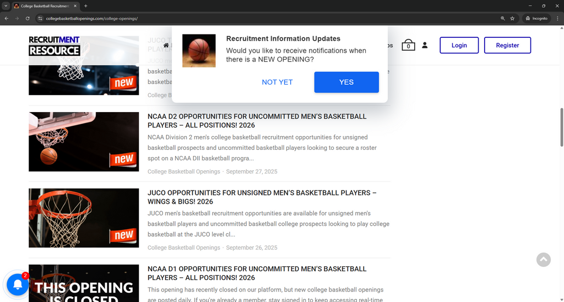Expand the tab search dropdown arrow
564x302 pixels.
[x=6, y=5]
